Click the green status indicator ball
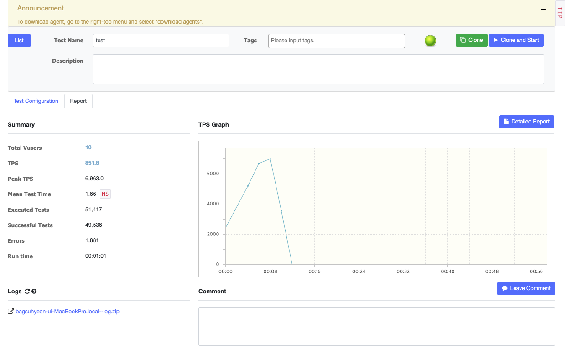The width and height of the screenshot is (567, 353). click(430, 41)
